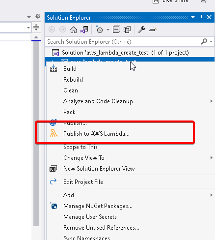The image size is (215, 240).
Task: Click the editor split window handle
Action: coord(36,27)
